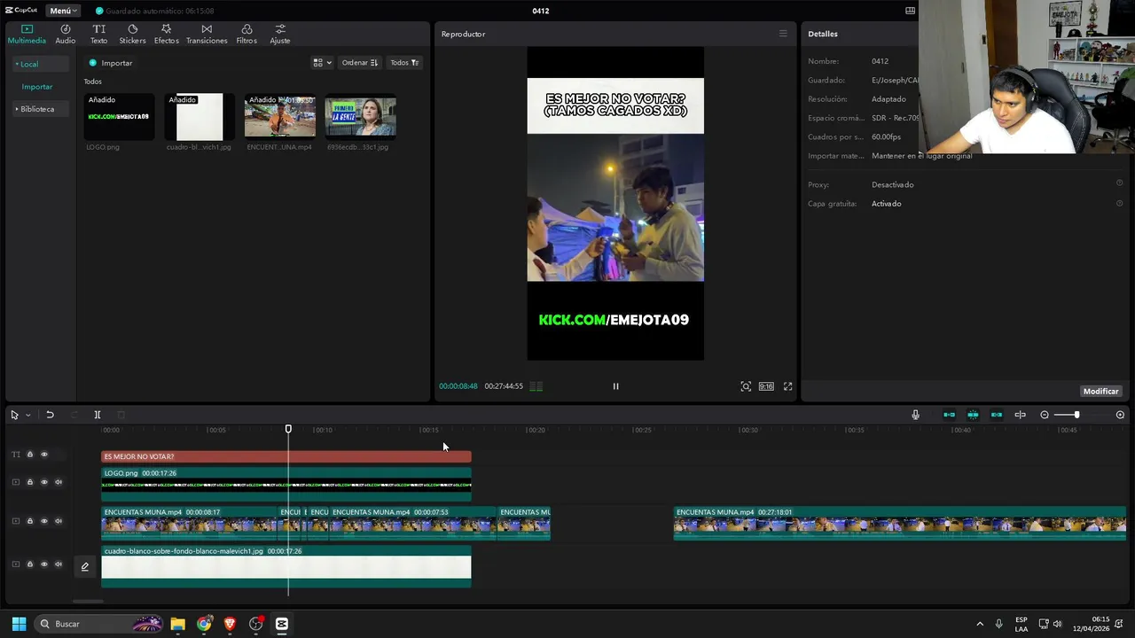This screenshot has height=638, width=1135.
Task: Open Google Chrome from the taskbar
Action: coord(204,624)
